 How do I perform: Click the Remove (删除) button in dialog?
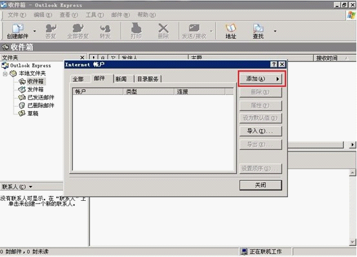tap(260, 92)
